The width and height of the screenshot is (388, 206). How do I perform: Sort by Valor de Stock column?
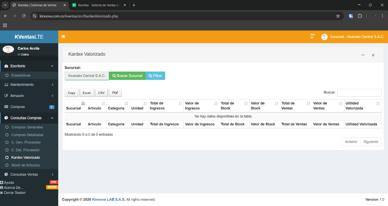coord(264,106)
